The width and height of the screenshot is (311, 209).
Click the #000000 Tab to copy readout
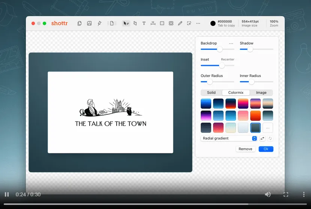226,23
